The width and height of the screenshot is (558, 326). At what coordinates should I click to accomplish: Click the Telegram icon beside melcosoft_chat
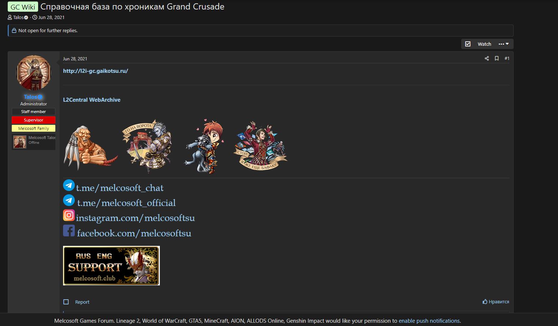click(69, 185)
